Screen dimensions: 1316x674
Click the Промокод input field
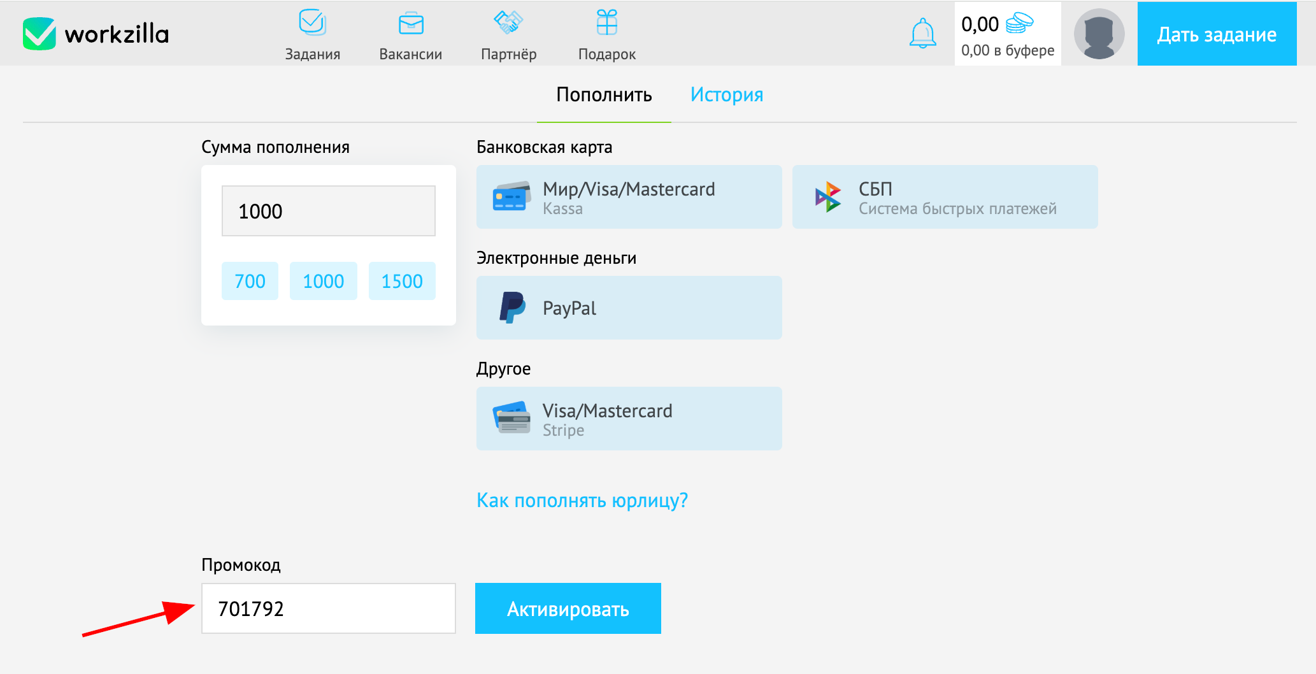pyautogui.click(x=327, y=608)
